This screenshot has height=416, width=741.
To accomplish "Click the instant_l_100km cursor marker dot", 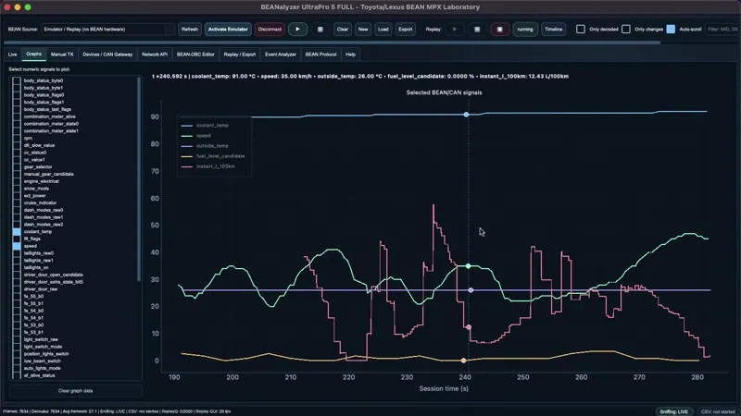I will coord(469,327).
